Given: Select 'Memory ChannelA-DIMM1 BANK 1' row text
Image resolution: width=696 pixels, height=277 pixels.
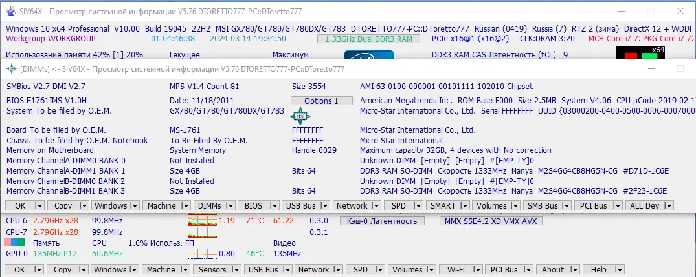Looking at the screenshot, I should pyautogui.click(x=65, y=171).
